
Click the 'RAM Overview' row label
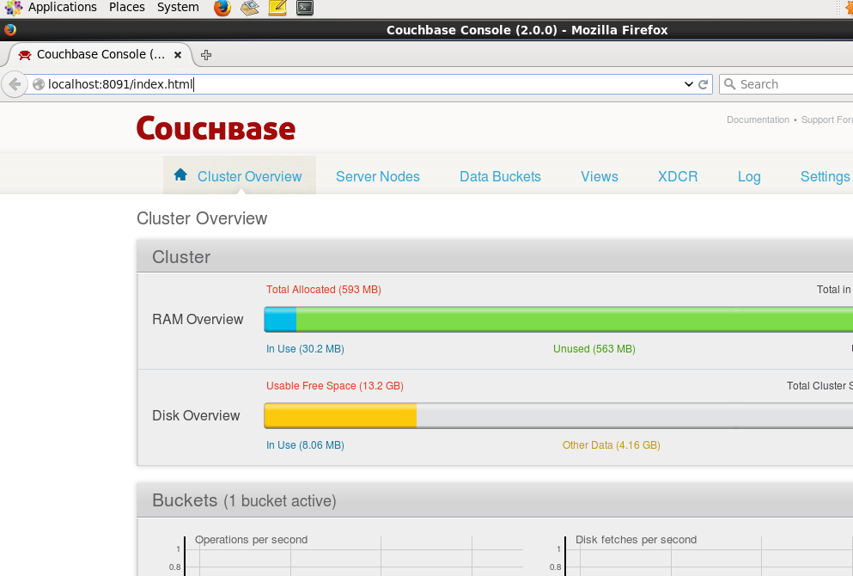198,319
